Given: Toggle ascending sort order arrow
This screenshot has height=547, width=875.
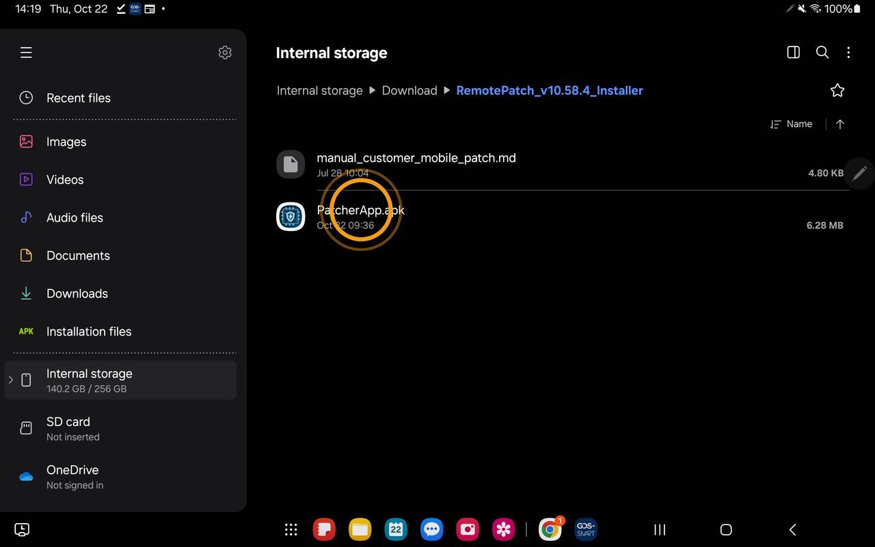Looking at the screenshot, I should tap(840, 124).
